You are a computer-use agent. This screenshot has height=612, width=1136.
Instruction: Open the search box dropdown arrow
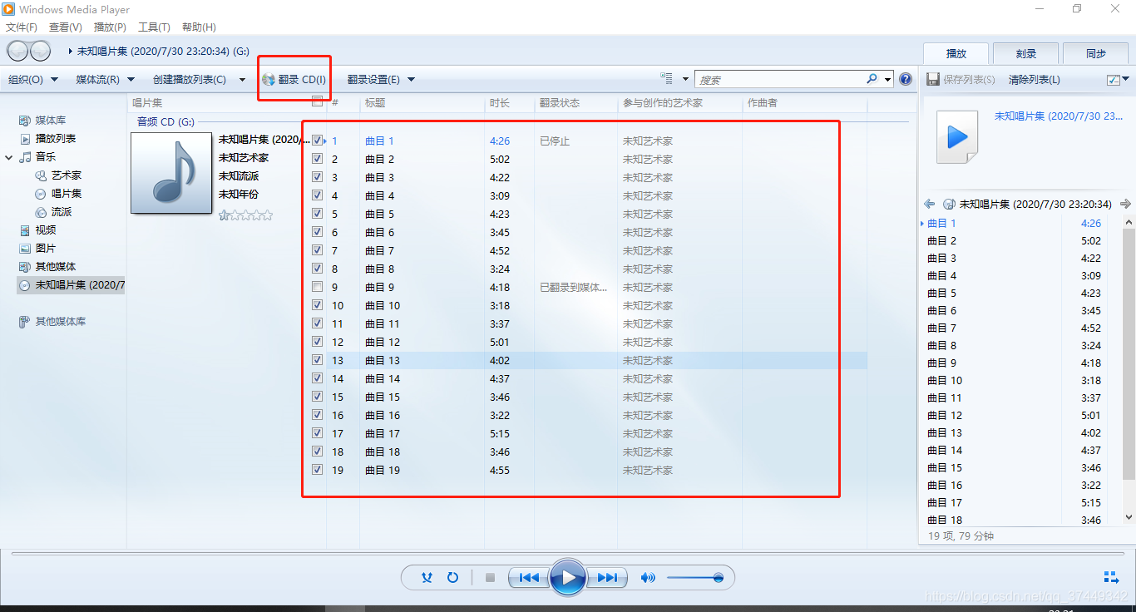(x=888, y=80)
